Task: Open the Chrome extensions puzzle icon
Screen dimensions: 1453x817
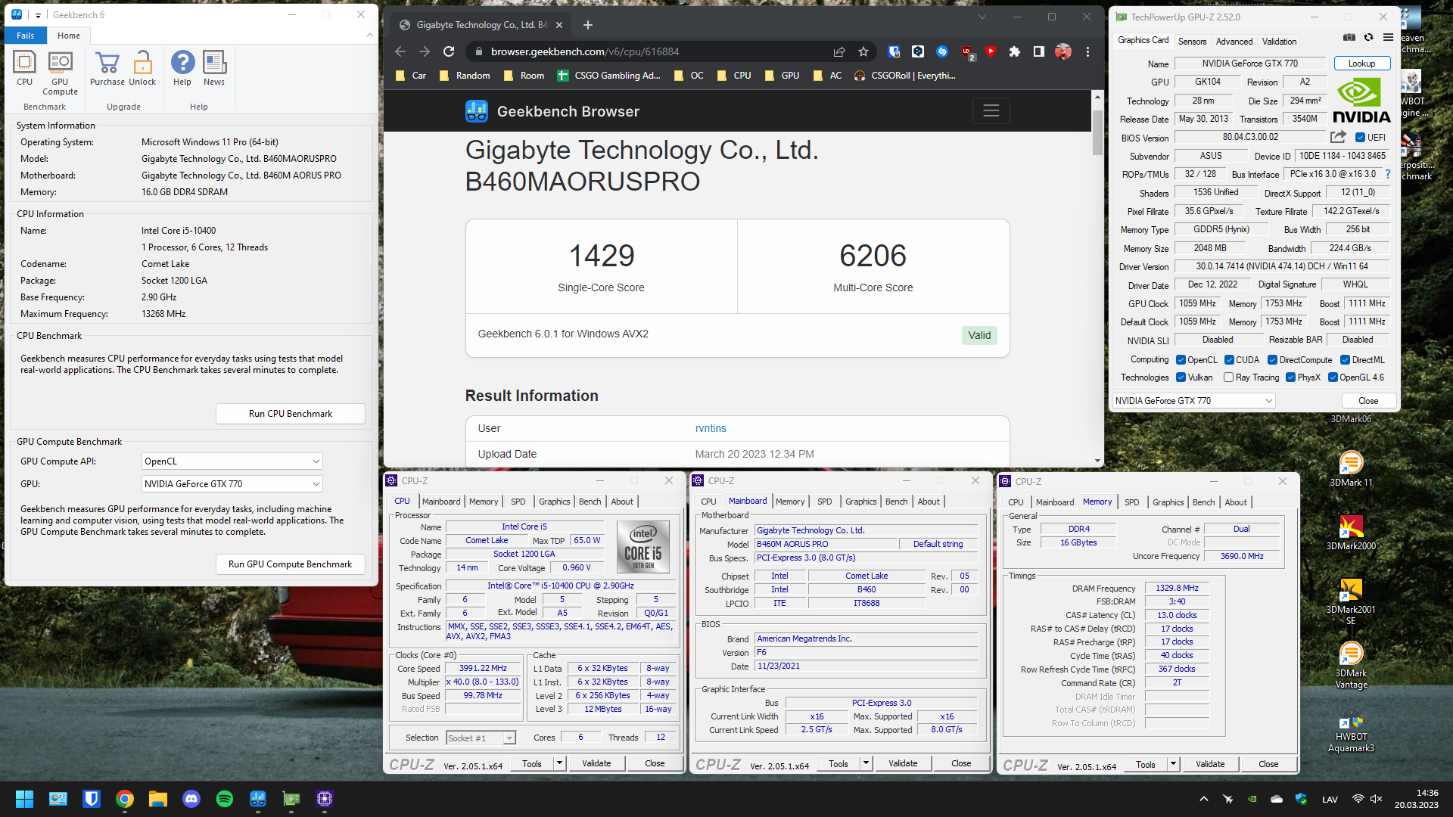Action: coord(1015,51)
